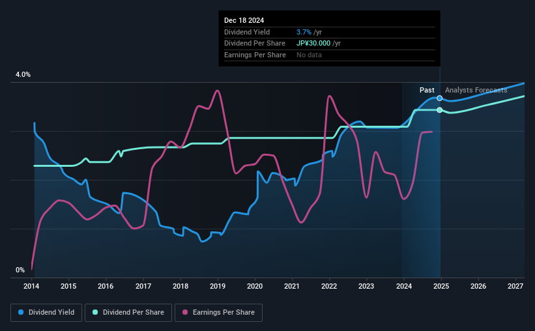Click the pink Earnings Per Share legend dot

click(185, 312)
